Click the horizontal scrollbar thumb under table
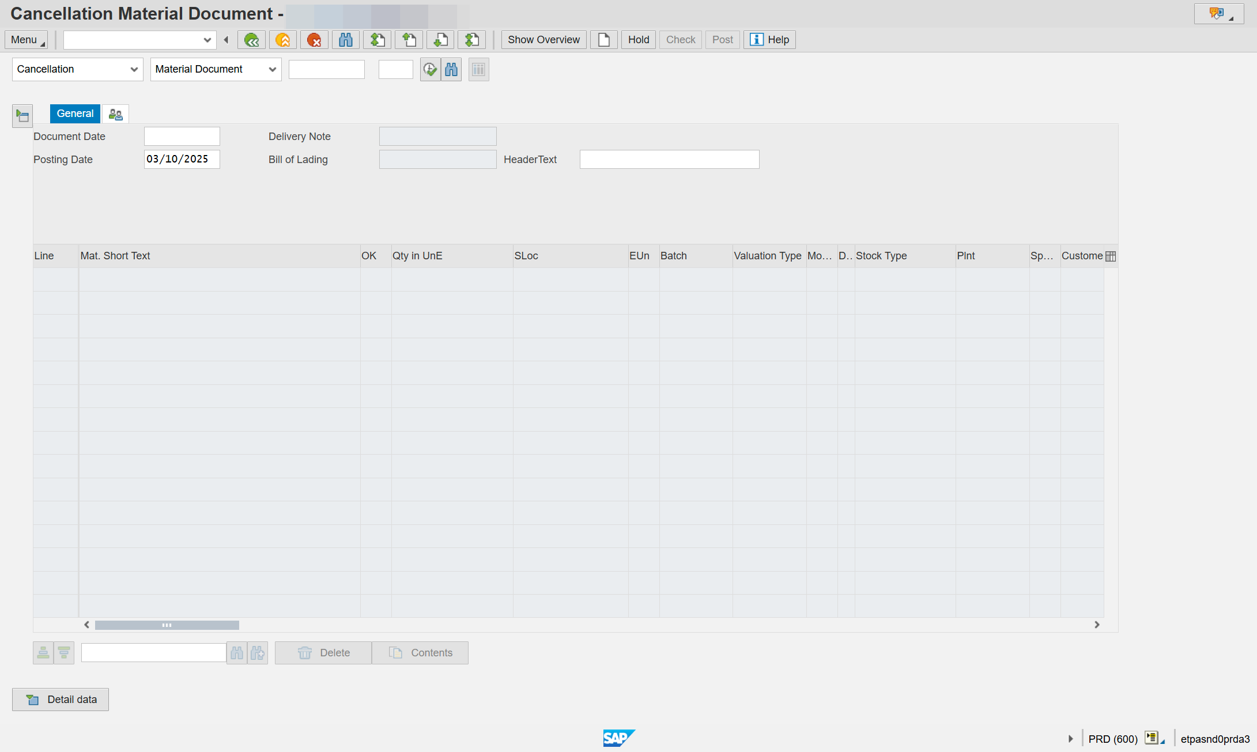 pos(167,625)
